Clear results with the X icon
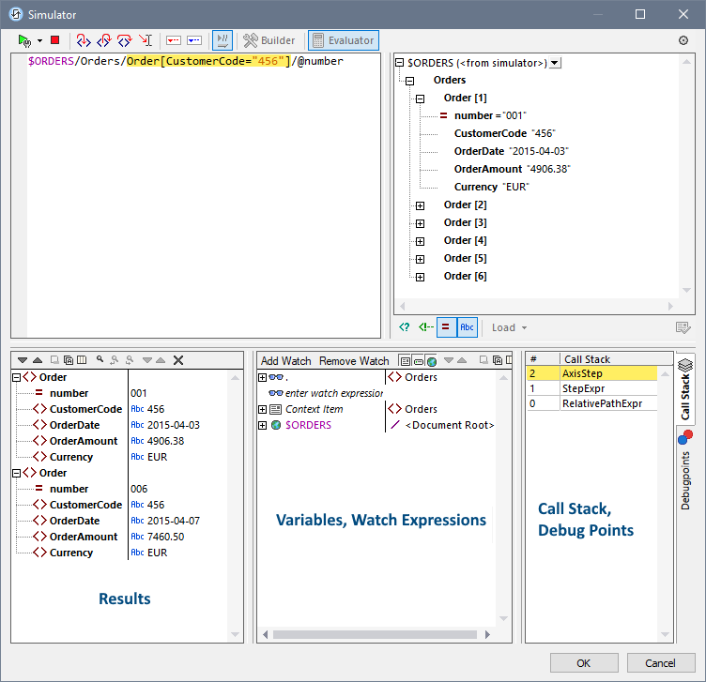 tap(178, 360)
